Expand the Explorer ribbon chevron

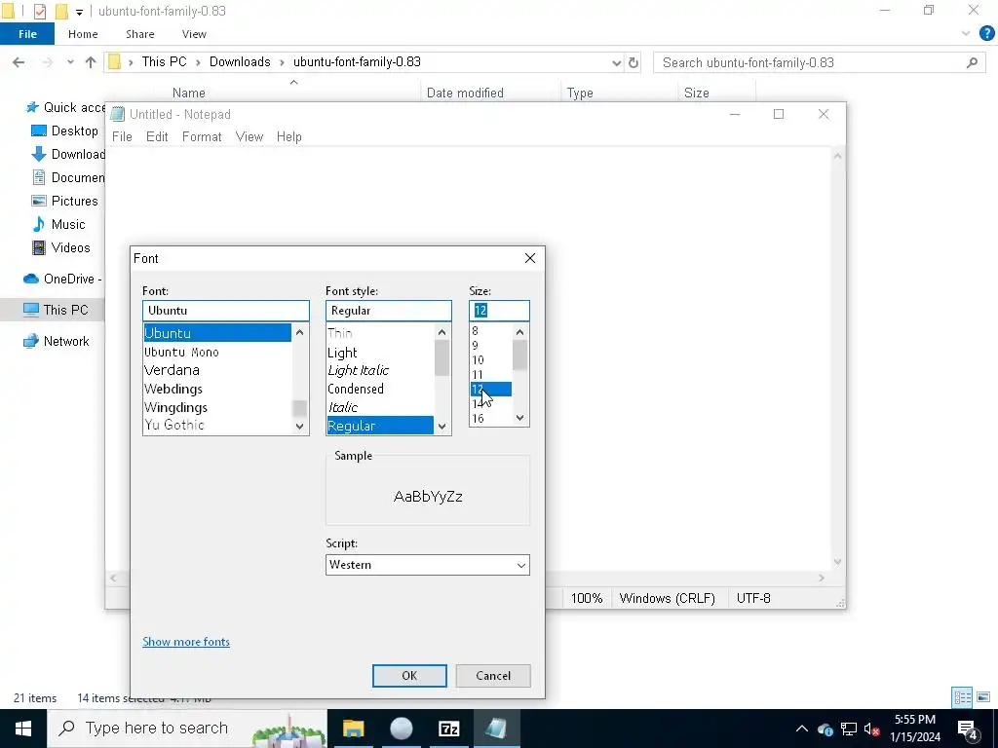pos(966,34)
